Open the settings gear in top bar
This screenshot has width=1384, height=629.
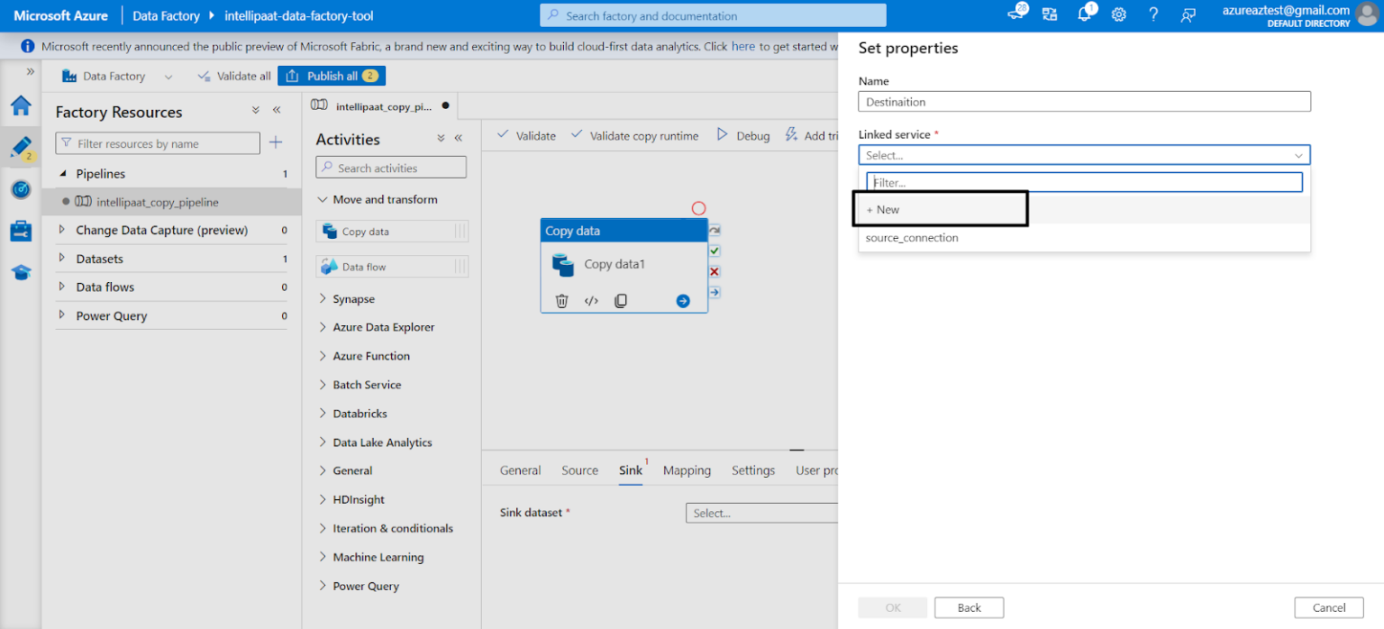(x=1118, y=15)
